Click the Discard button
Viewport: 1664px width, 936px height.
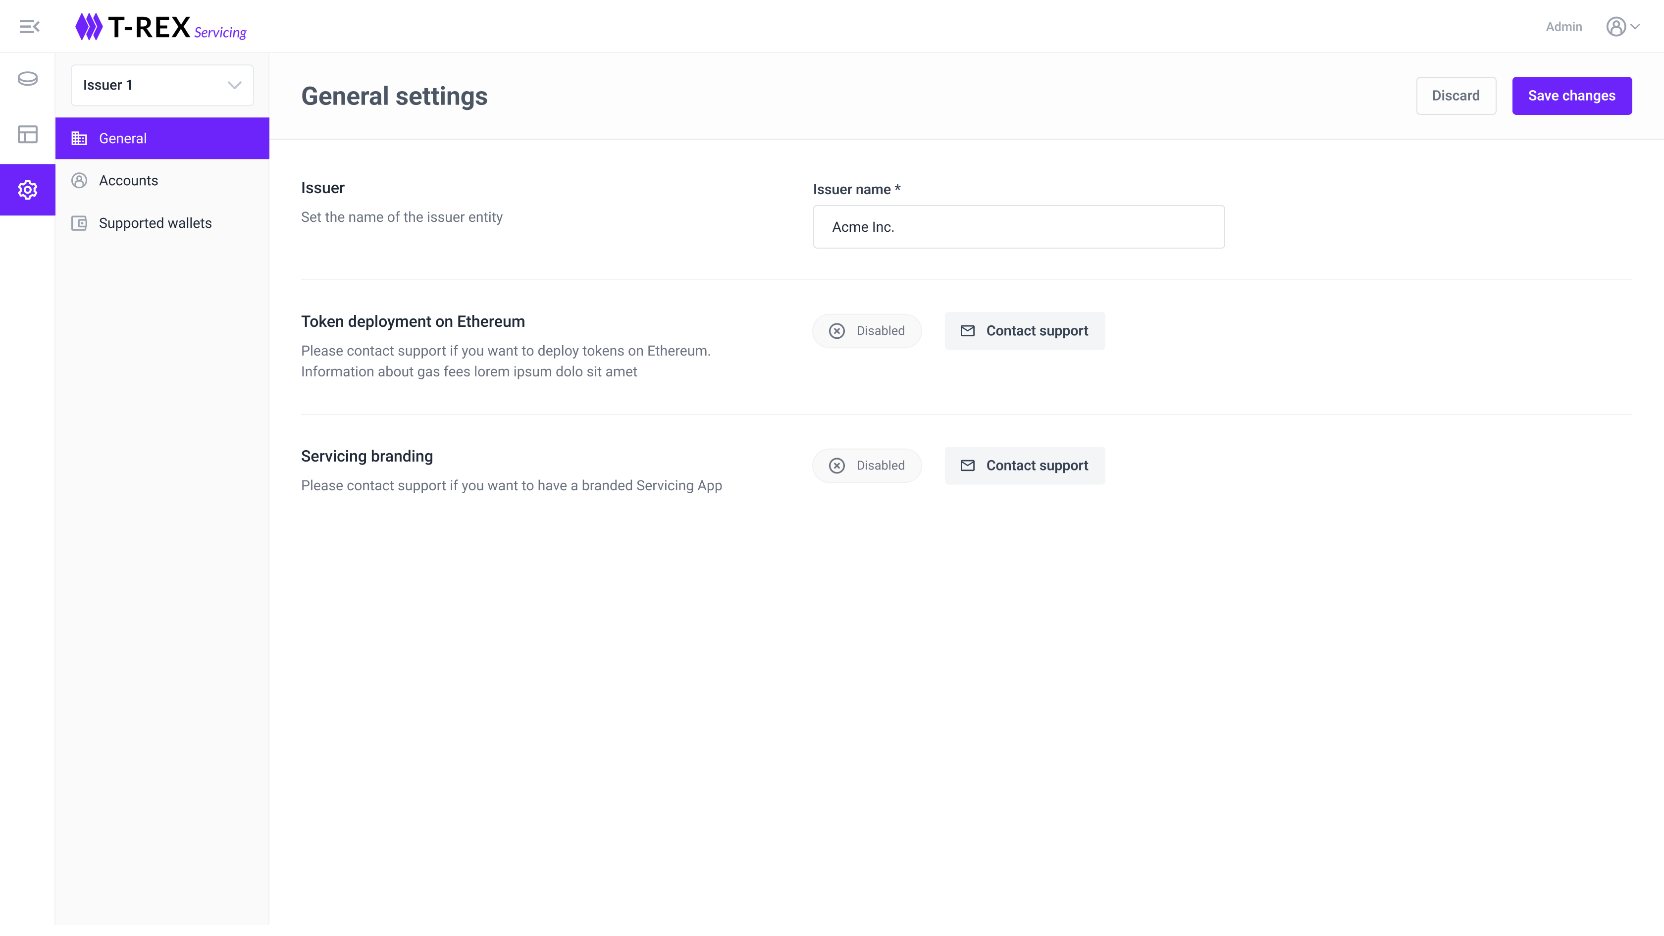click(1456, 96)
